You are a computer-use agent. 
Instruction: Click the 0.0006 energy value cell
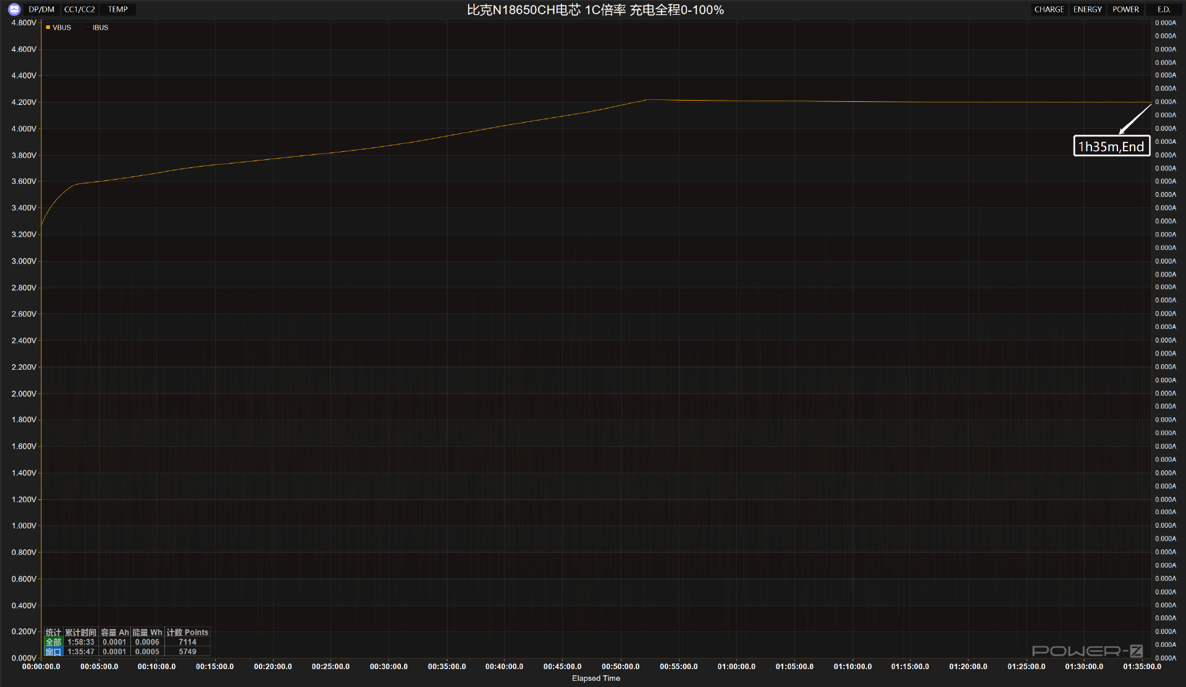[147, 642]
